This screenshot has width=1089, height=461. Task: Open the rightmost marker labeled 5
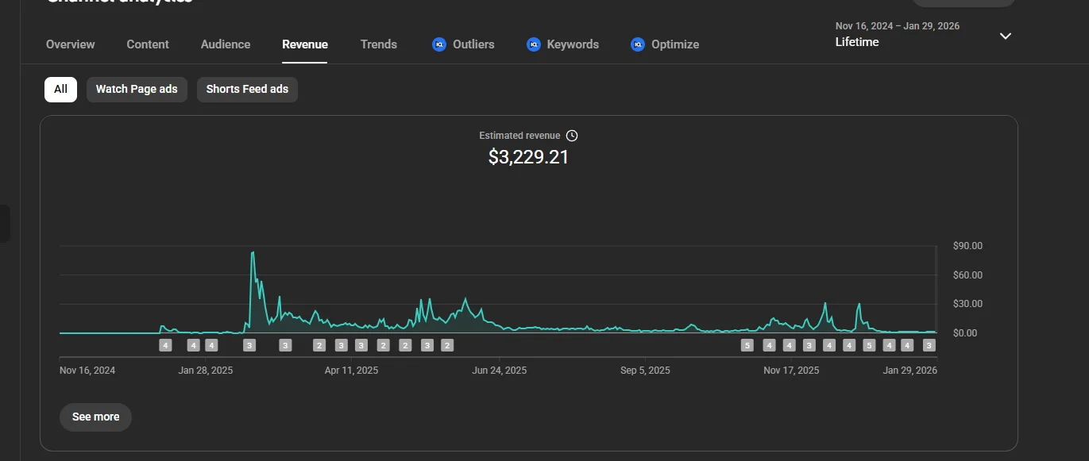click(x=869, y=345)
